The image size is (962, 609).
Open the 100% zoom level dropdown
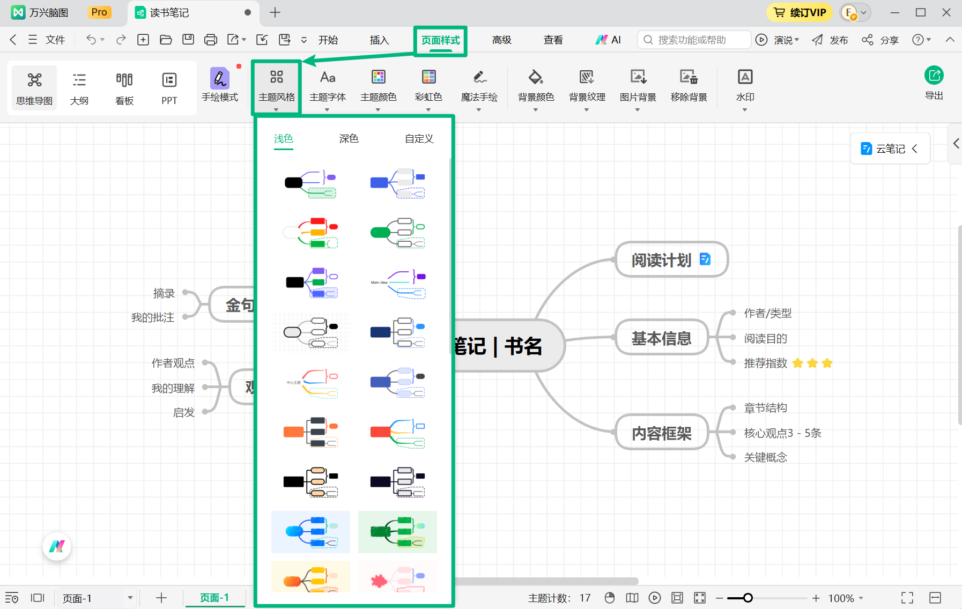[x=846, y=598]
